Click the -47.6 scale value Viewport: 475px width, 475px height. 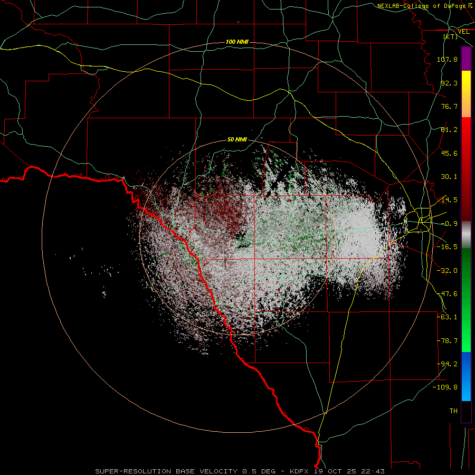click(447, 294)
